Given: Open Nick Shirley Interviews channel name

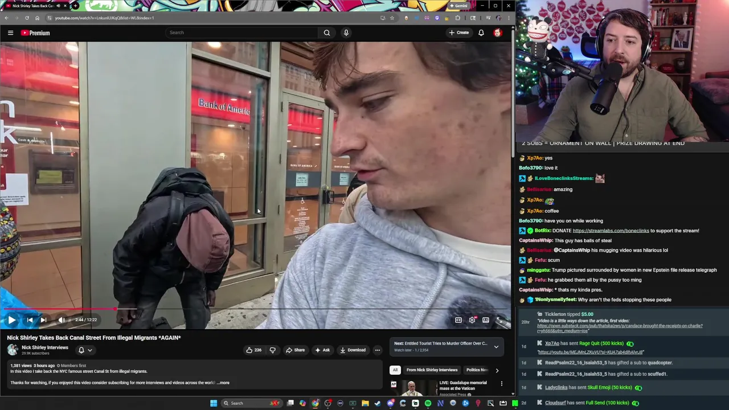Looking at the screenshot, I should click(45, 348).
